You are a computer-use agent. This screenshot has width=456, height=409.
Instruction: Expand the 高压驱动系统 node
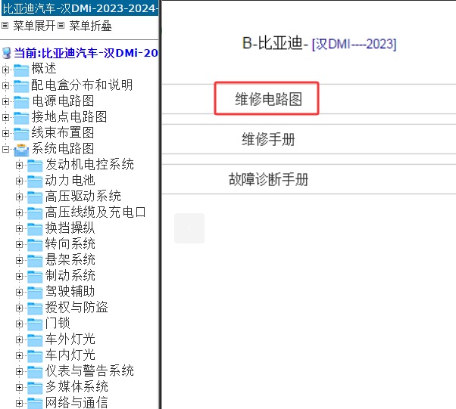[19, 197]
